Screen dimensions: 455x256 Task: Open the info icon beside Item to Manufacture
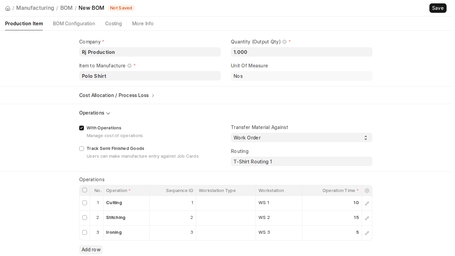(x=129, y=66)
